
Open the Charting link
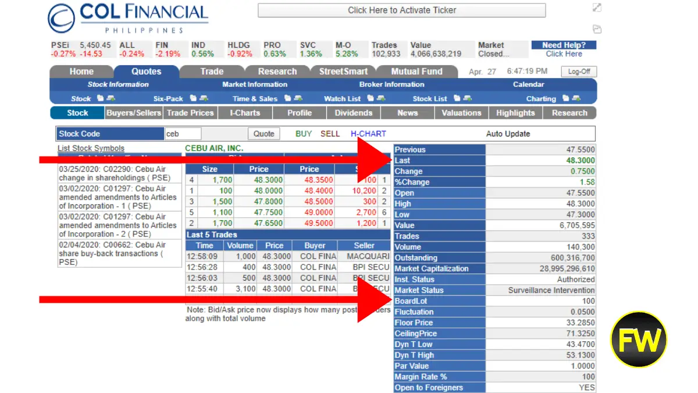tap(541, 99)
